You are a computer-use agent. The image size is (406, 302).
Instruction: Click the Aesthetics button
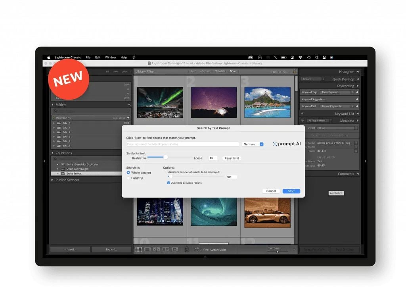(336, 193)
